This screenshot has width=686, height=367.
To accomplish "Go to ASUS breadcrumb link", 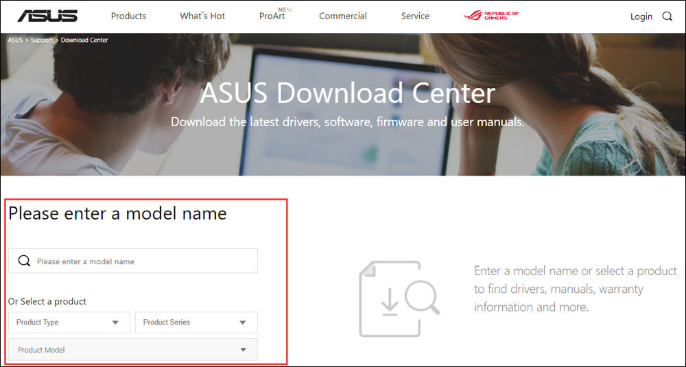I will (15, 40).
